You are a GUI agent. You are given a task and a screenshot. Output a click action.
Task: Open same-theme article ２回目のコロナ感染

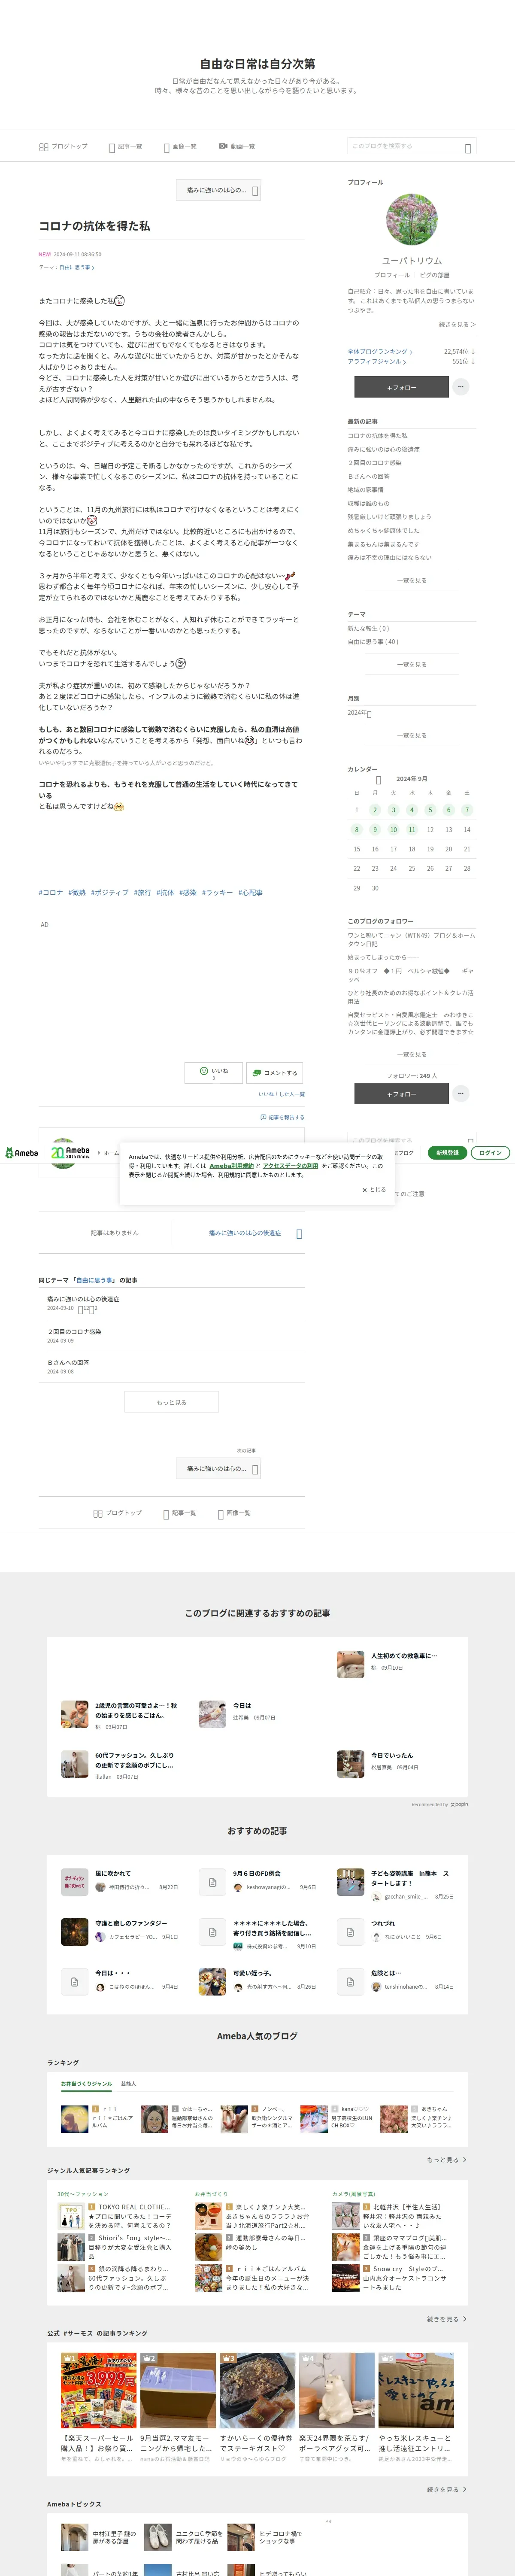pos(74,1331)
